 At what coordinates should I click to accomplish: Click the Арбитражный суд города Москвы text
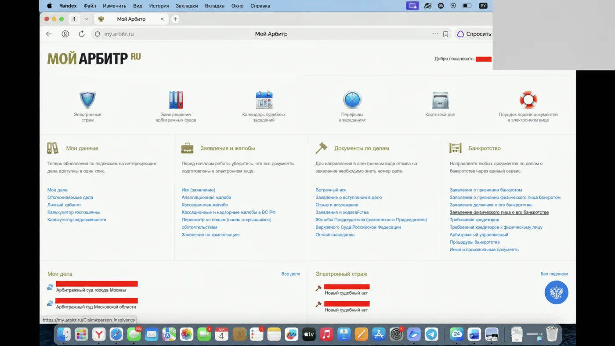[91, 290]
